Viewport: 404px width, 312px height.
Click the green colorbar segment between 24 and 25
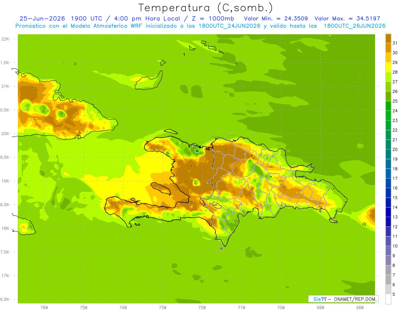(x=388, y=106)
